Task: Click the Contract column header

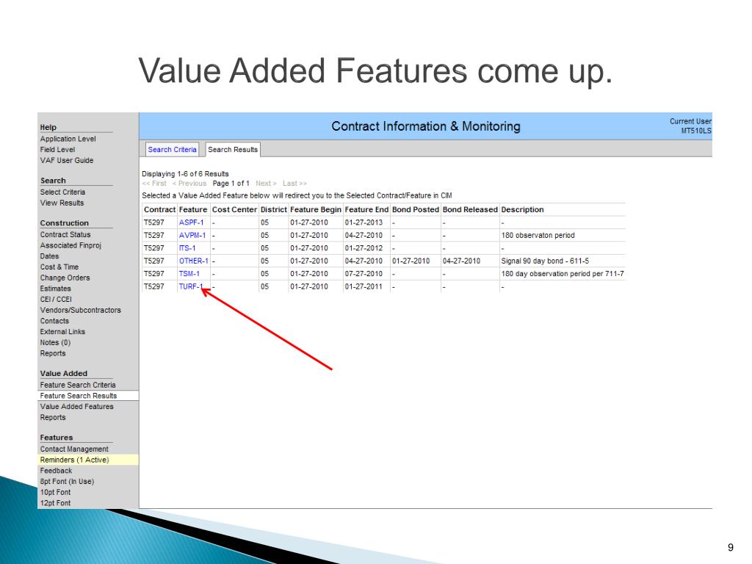Action: 159,209
